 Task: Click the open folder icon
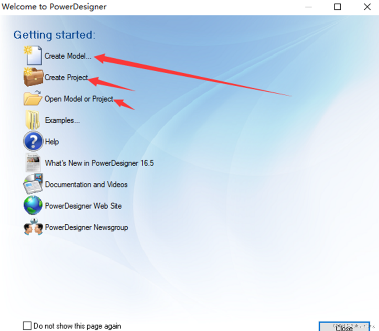(33, 98)
